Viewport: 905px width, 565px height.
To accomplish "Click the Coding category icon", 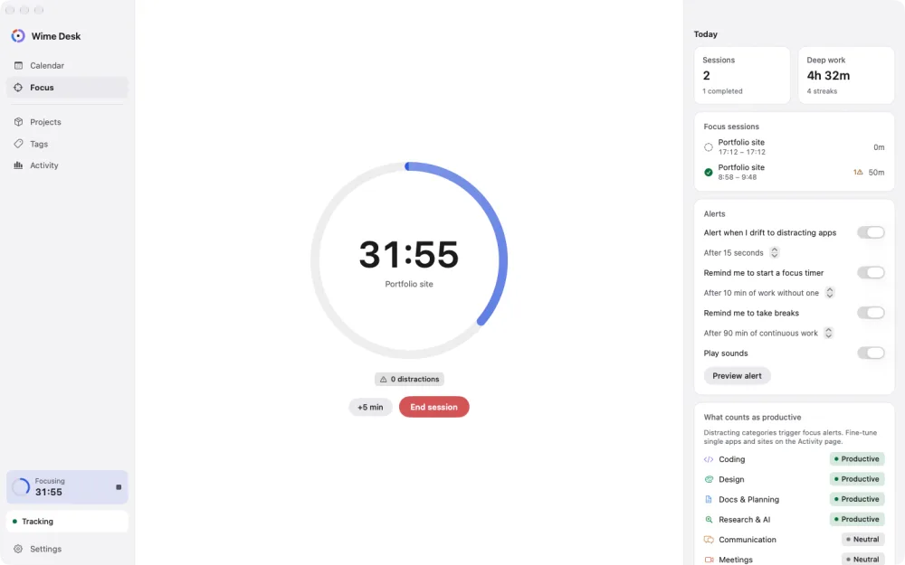I will pos(709,459).
